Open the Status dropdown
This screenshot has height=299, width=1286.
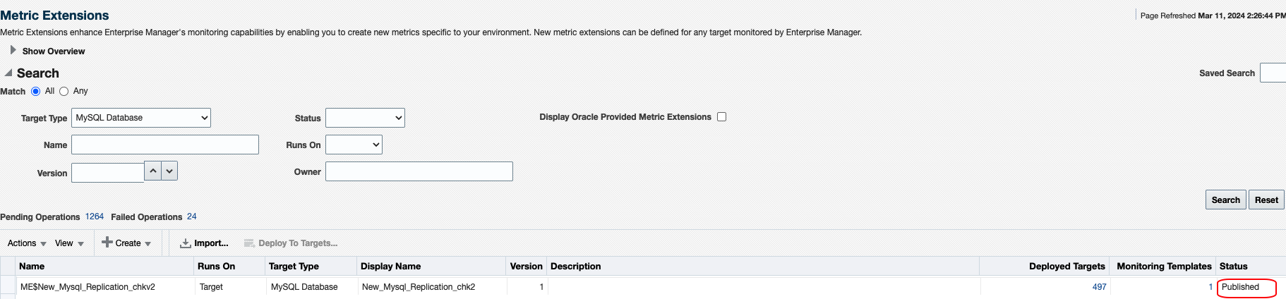pos(365,118)
